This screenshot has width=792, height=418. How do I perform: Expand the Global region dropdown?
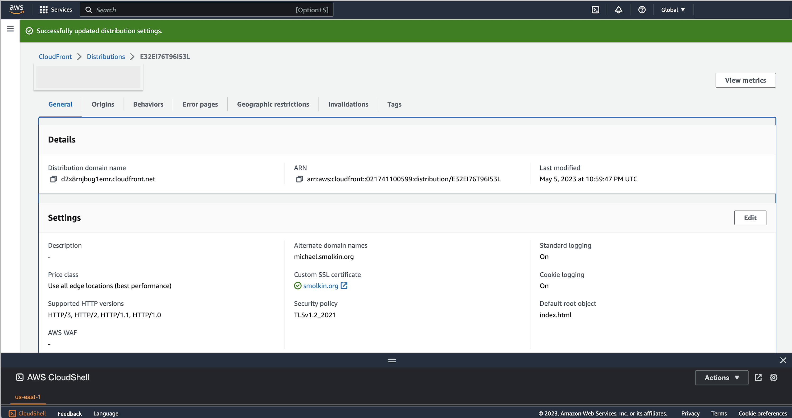[673, 10]
